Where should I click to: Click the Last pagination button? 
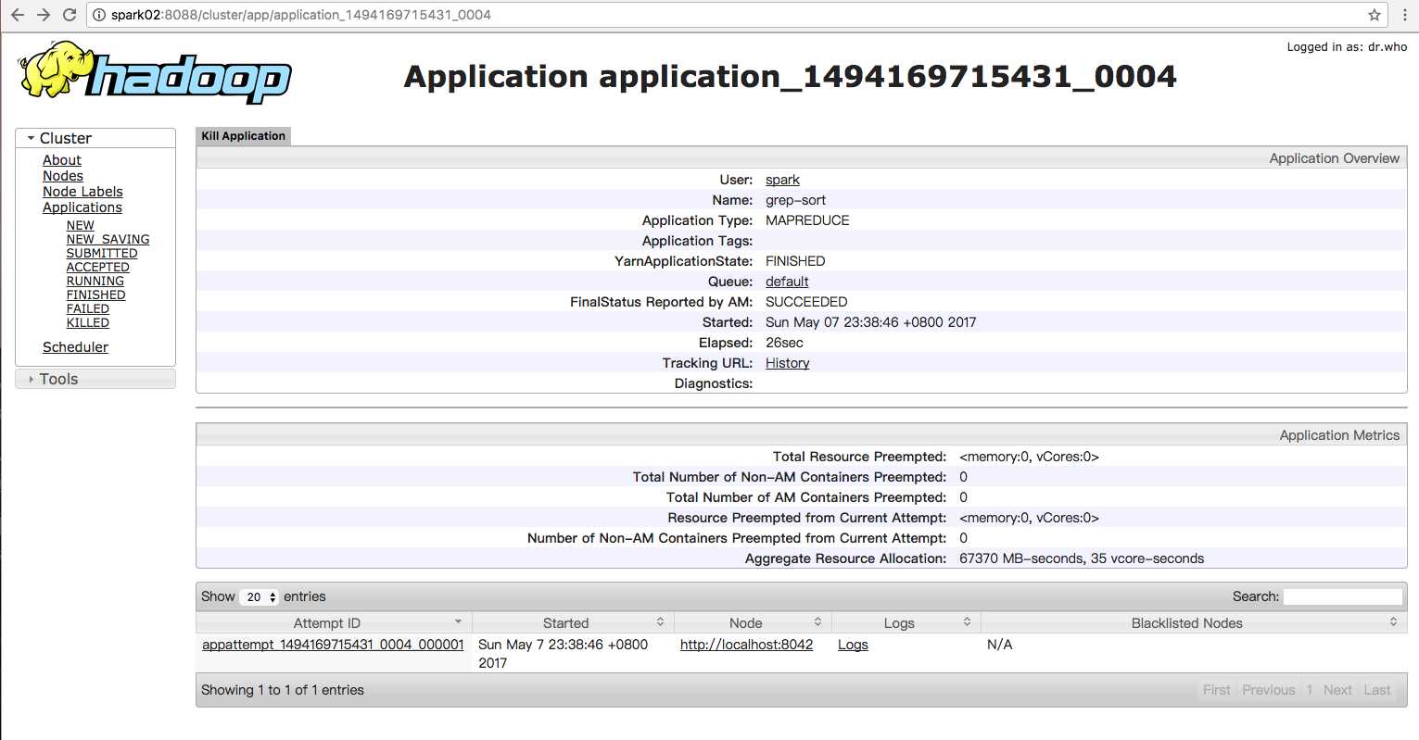coord(1377,690)
